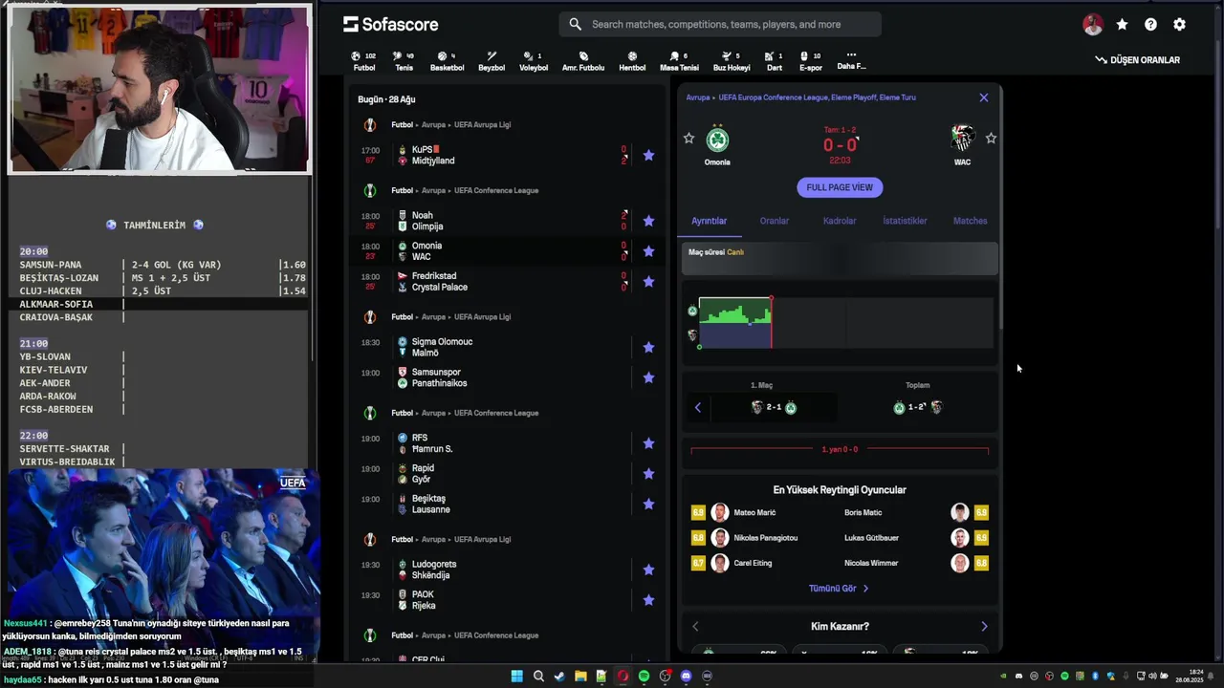
Task: Open the Voleybol sport category
Action: [534, 61]
